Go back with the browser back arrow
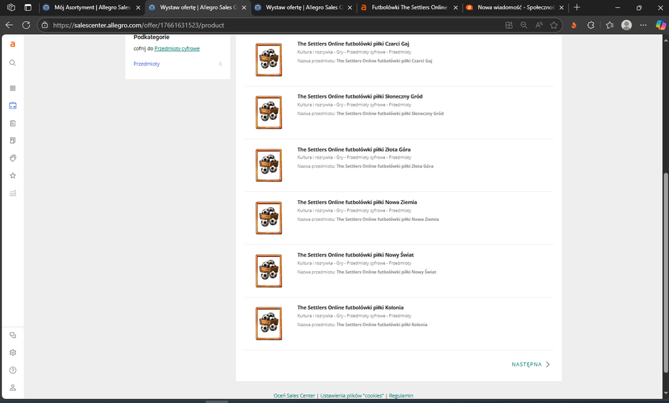The image size is (669, 403). tap(9, 25)
